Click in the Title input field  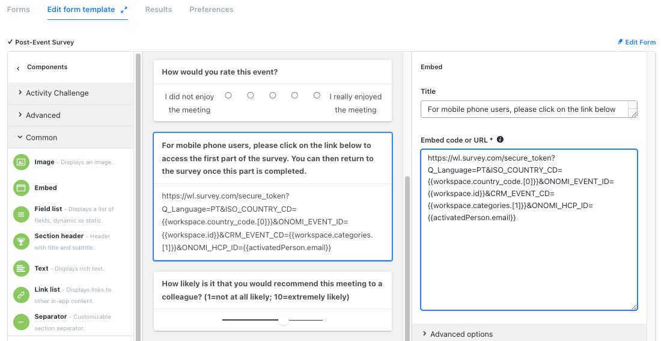pos(529,109)
